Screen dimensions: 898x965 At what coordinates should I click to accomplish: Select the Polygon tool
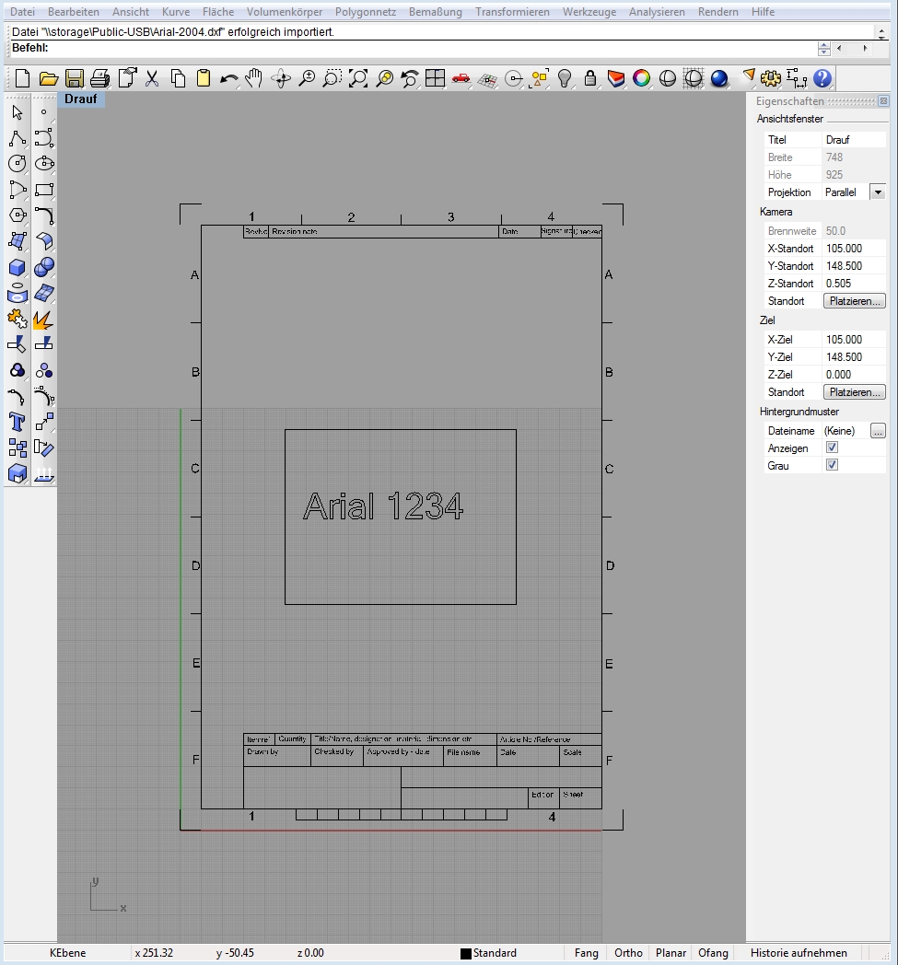pyautogui.click(x=17, y=215)
